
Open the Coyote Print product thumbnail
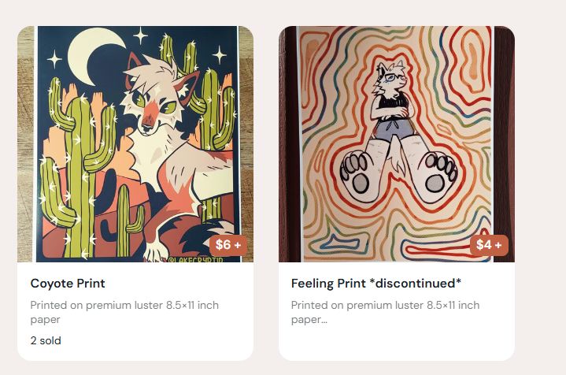point(135,144)
